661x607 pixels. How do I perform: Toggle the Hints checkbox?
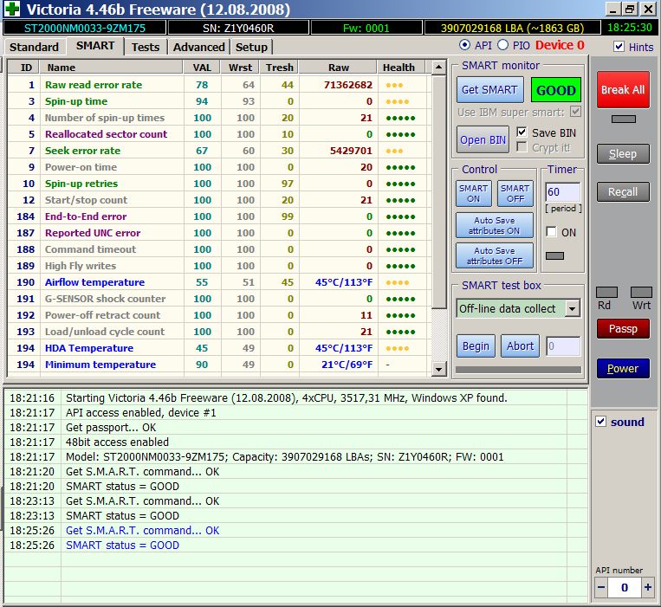(x=619, y=47)
